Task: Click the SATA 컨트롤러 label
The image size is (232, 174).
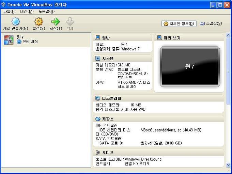Action: tap(108, 139)
